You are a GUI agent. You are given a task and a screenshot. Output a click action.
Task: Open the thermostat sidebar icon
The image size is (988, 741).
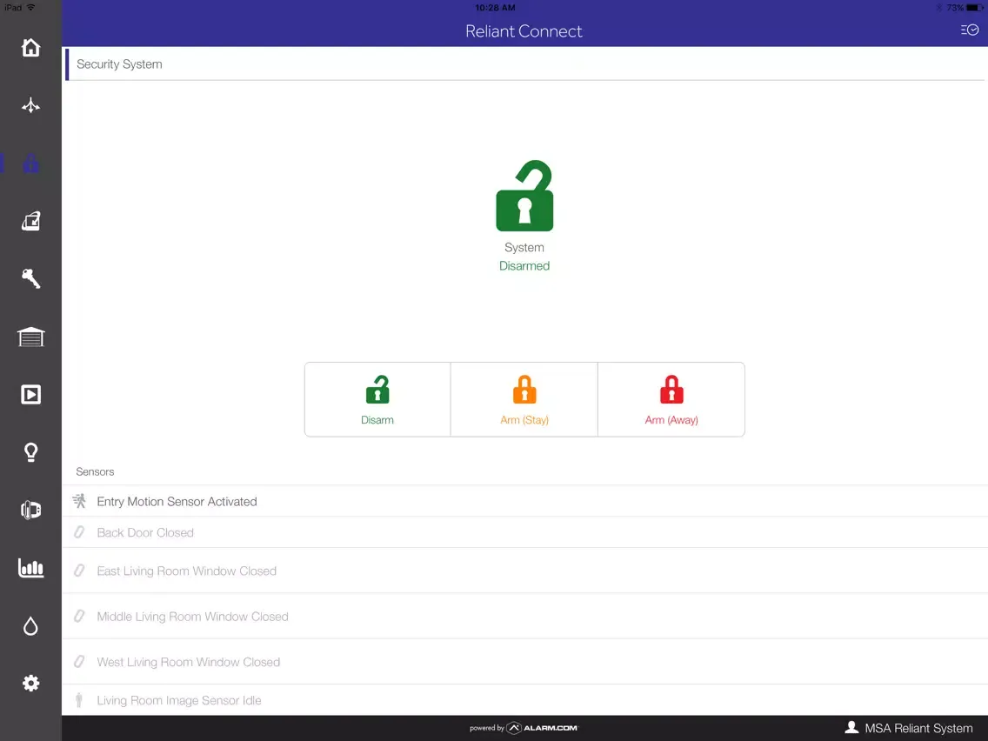tap(30, 510)
